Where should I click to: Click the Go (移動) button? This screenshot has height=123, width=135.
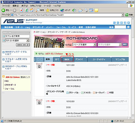tap(129, 15)
